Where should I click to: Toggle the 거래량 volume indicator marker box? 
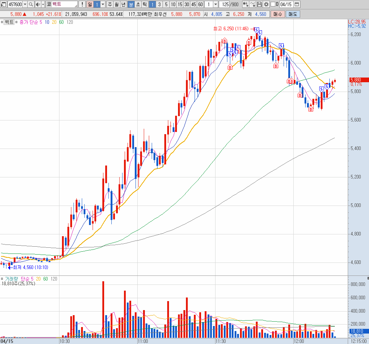(x=2, y=279)
